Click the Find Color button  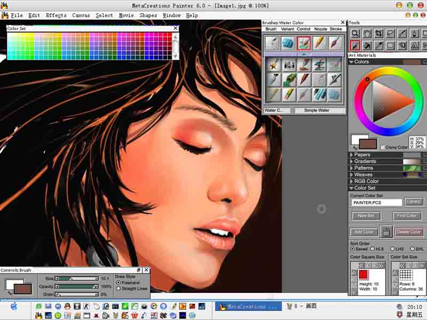(407, 216)
